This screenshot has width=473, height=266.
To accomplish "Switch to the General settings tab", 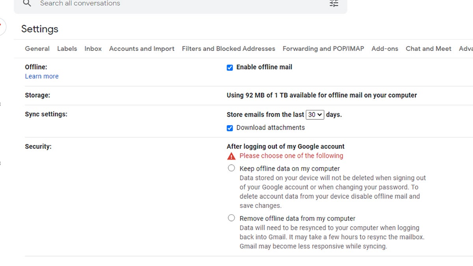I will 37,48.
